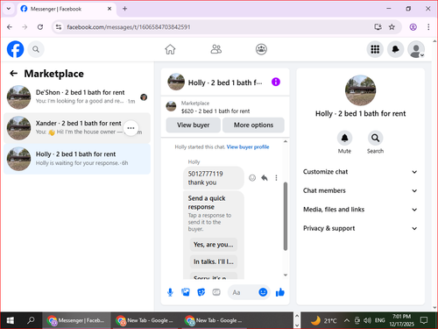
Task: Select the Messenger | Facebook browser tab
Action: 67,9
